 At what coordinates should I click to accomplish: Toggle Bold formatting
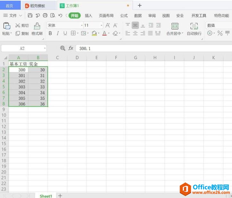tap(50, 33)
